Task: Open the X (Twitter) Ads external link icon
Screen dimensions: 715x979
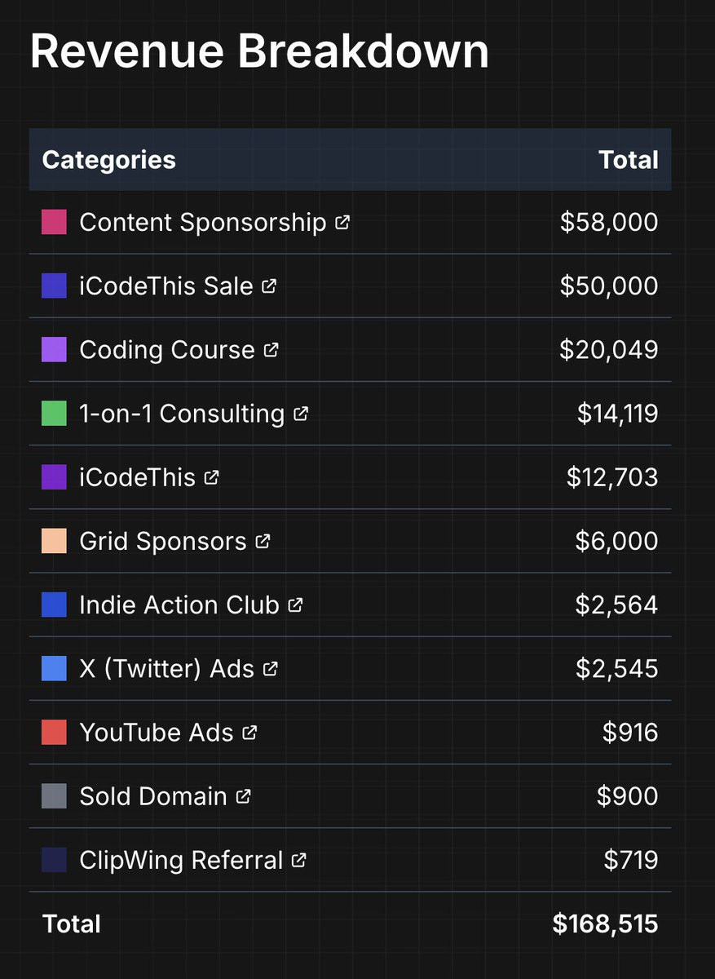Action: click(x=271, y=669)
